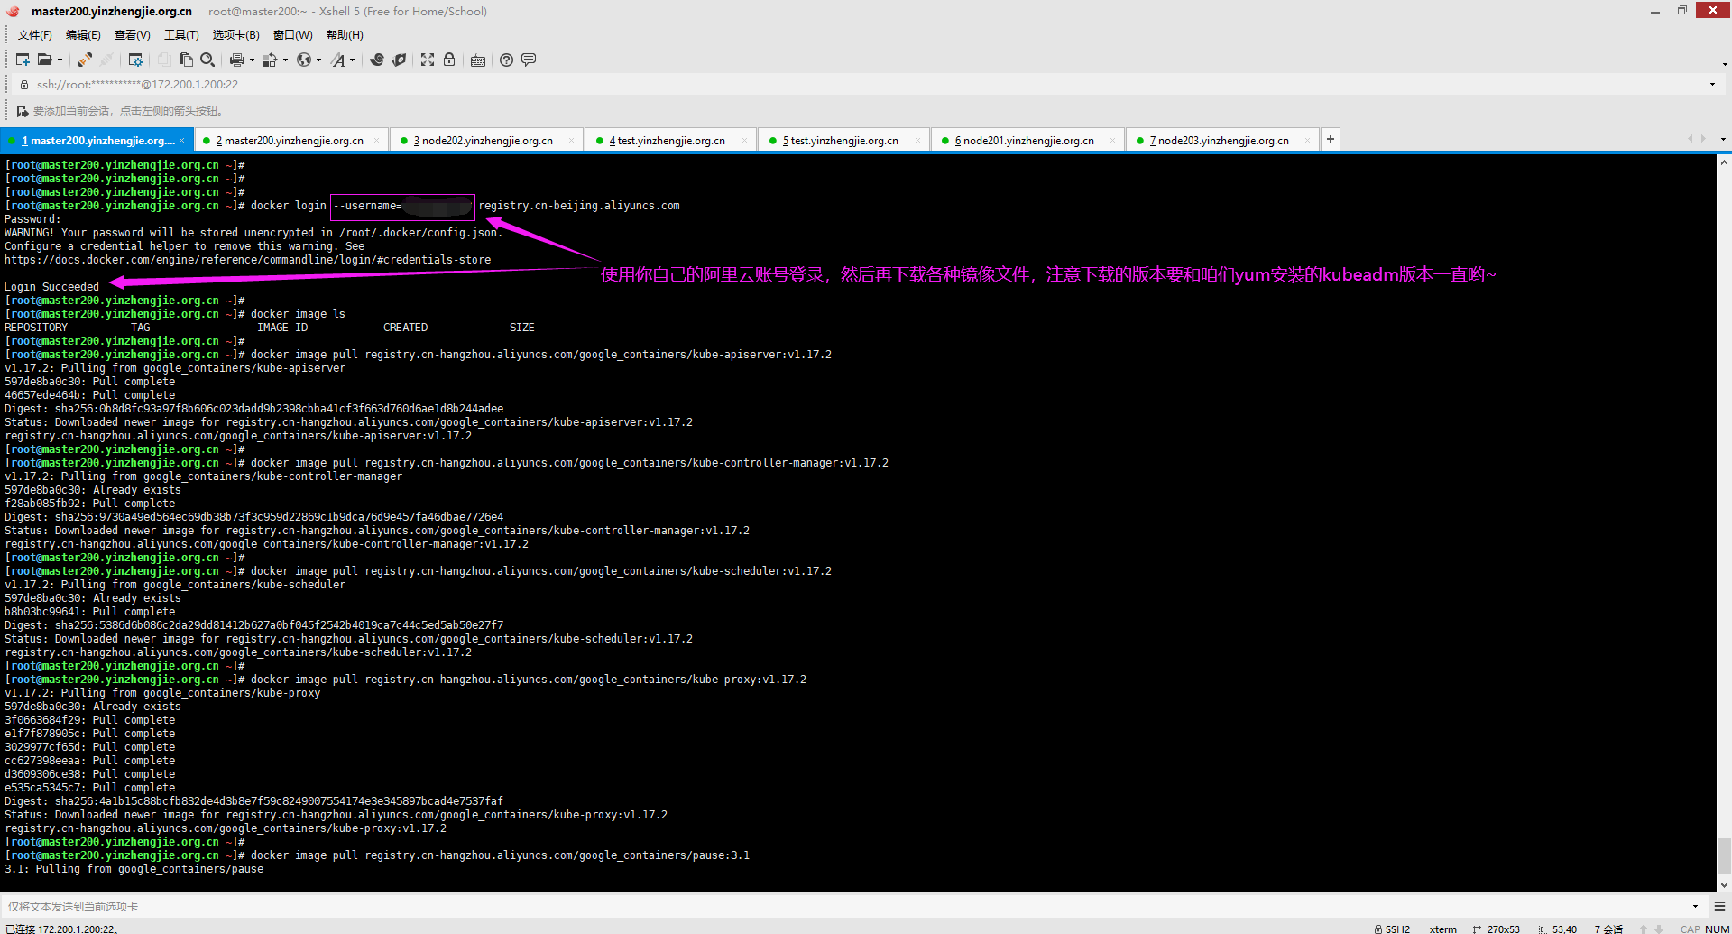The height and width of the screenshot is (934, 1732).
Task: Open the 查看(V) menu
Action: coord(133,35)
